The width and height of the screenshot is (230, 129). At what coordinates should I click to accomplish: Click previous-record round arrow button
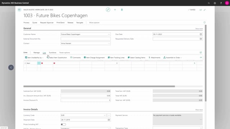11,67
